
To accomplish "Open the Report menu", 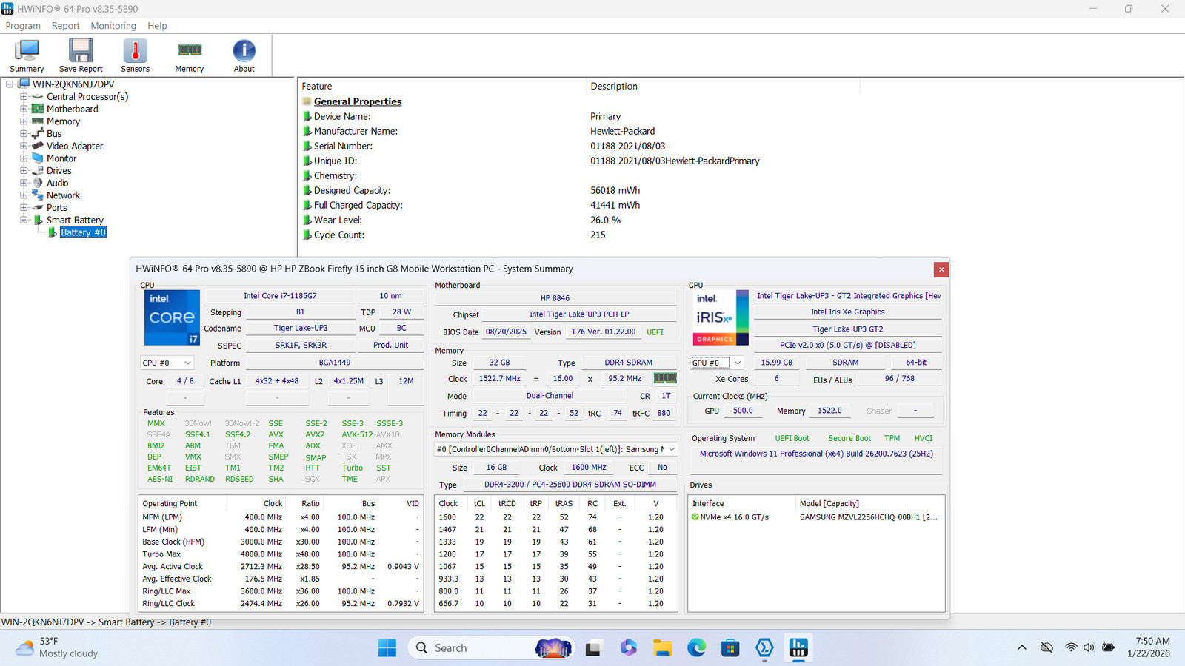I will pyautogui.click(x=65, y=26).
